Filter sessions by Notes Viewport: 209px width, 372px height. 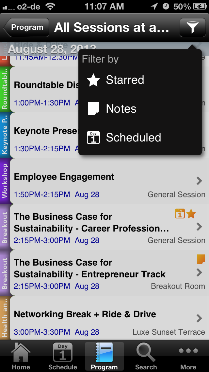coord(121,109)
